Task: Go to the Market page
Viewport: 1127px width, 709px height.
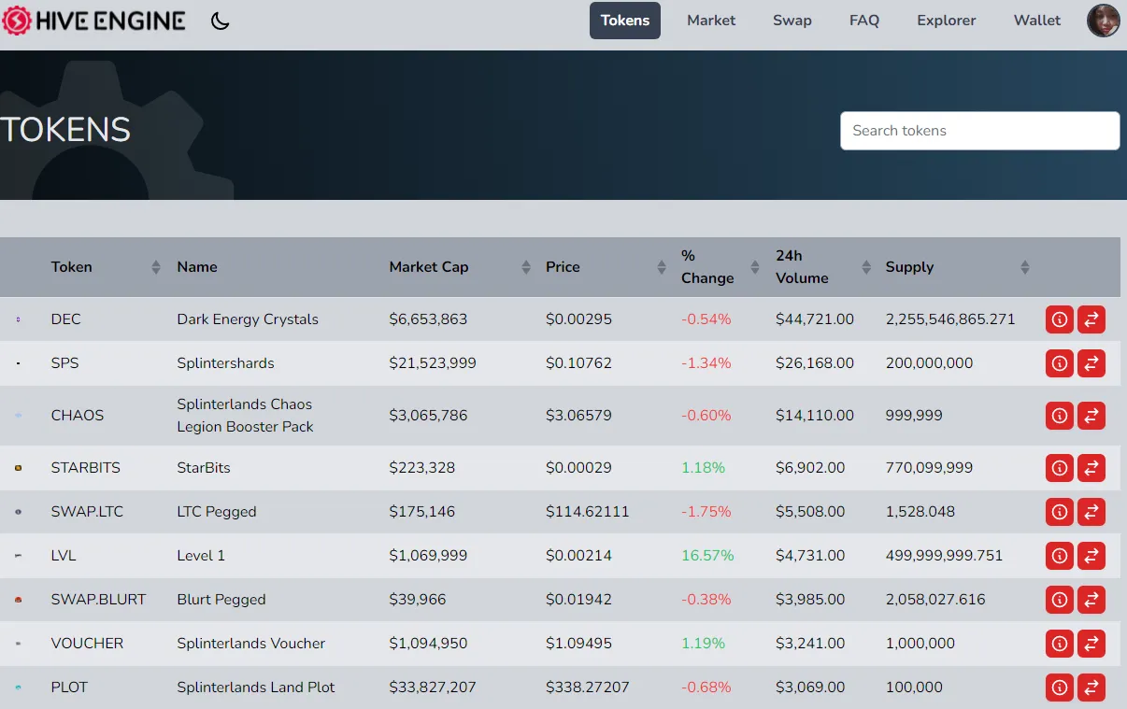Action: [711, 21]
